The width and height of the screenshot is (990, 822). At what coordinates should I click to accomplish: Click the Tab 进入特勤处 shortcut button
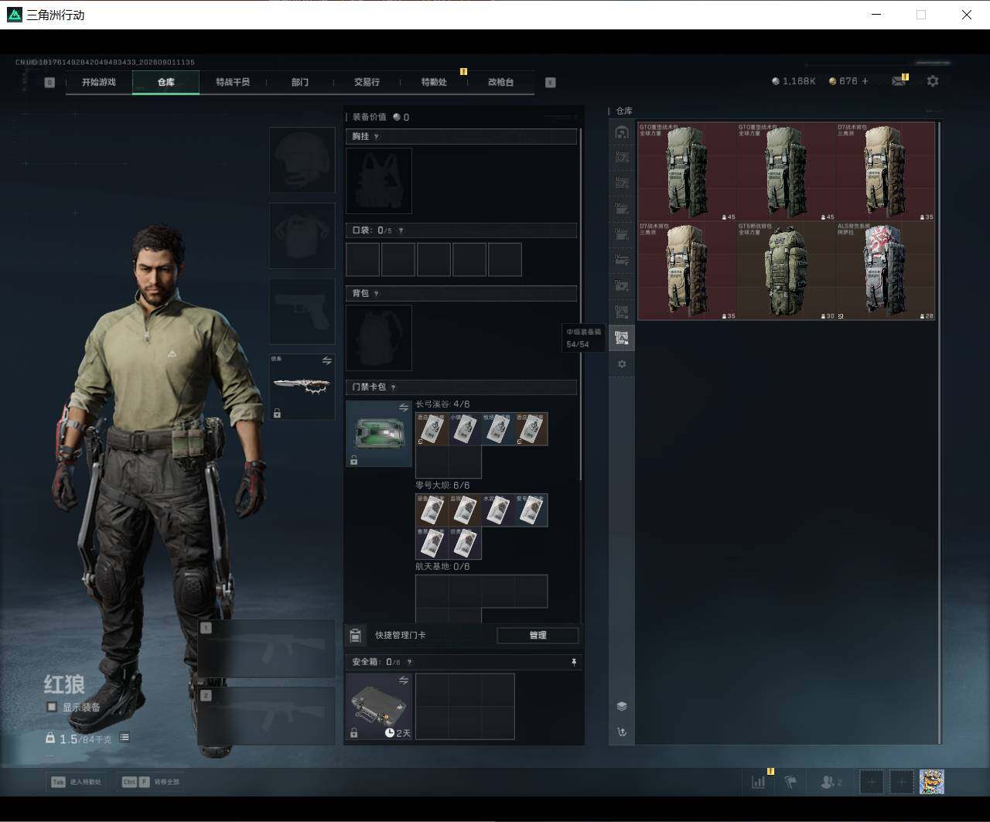pos(76,782)
